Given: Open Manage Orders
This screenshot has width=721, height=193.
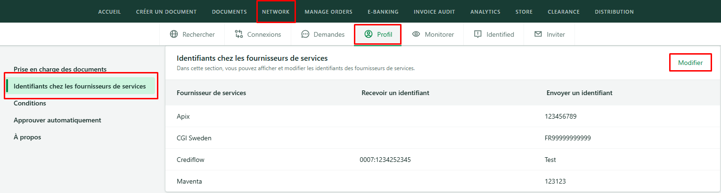Looking at the screenshot, I should coord(328,12).
